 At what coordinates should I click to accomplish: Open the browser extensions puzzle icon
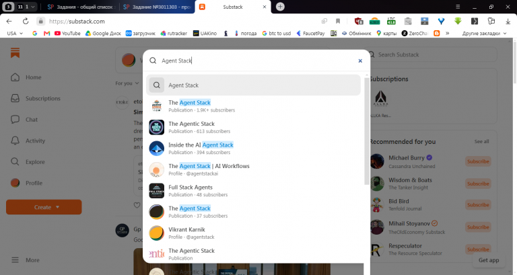(x=491, y=21)
